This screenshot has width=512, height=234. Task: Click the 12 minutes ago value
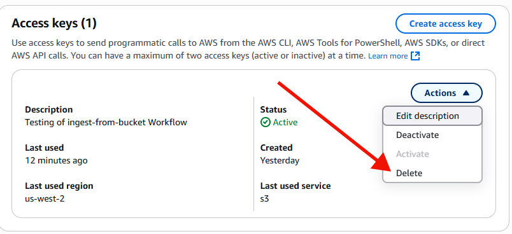pos(56,160)
